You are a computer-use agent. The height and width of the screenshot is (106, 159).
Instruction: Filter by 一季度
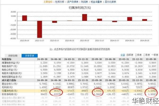155,55
